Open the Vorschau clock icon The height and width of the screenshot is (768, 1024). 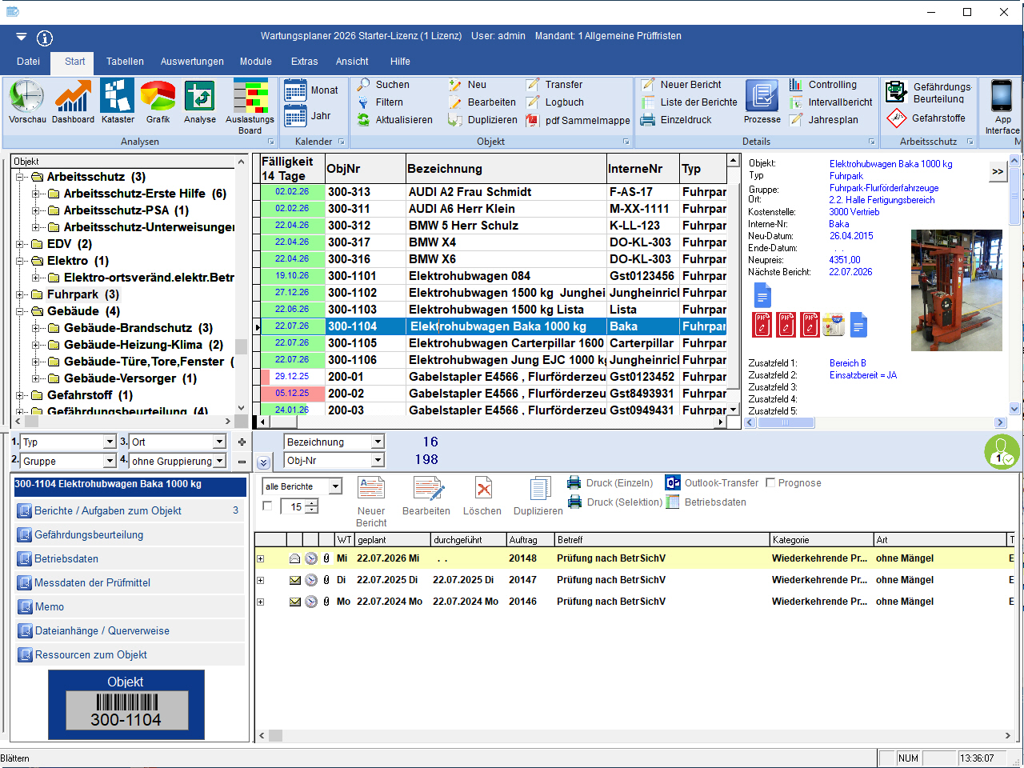(x=26, y=97)
